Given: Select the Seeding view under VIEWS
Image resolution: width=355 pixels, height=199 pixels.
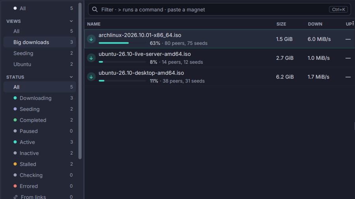Looking at the screenshot, I should tap(39, 53).
